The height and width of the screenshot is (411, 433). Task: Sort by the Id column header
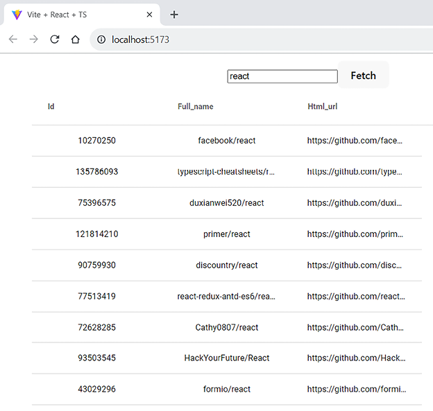point(51,107)
